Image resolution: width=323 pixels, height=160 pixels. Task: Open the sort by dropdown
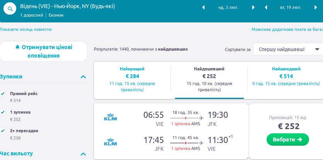pos(288,49)
